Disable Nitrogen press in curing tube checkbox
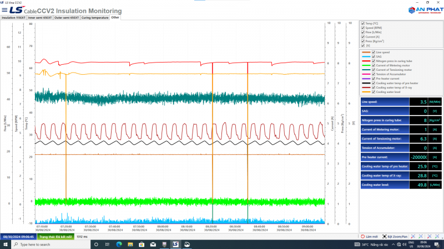Screen dimensions: 444x249 [x=374, y=61]
